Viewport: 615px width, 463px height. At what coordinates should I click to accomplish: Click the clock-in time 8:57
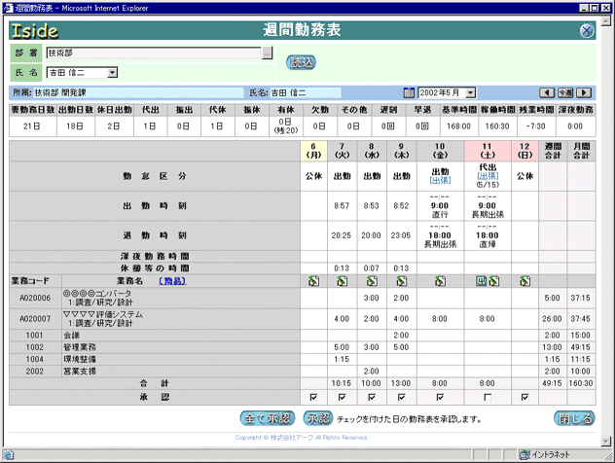coord(342,205)
